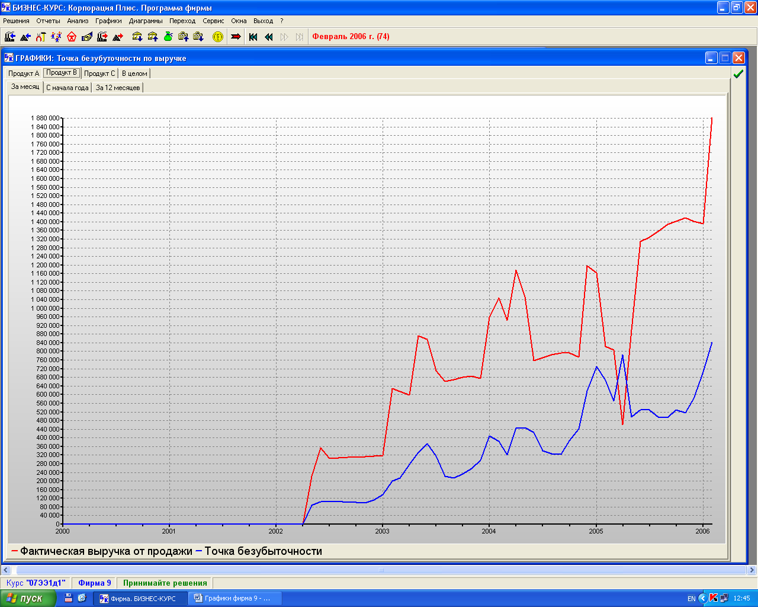
Task: Click the horizontal scrollbar thumb
Action: [381, 570]
